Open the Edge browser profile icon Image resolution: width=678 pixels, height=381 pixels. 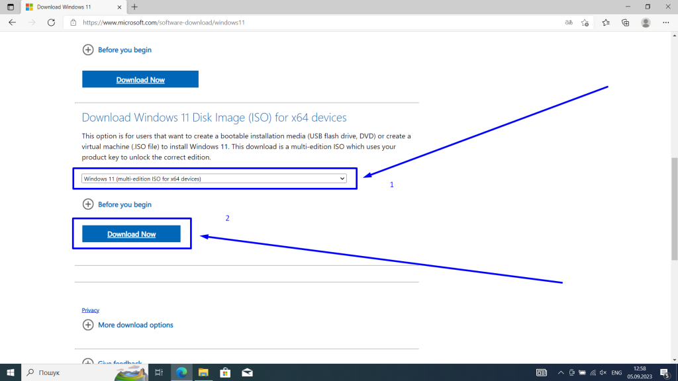coord(646,22)
